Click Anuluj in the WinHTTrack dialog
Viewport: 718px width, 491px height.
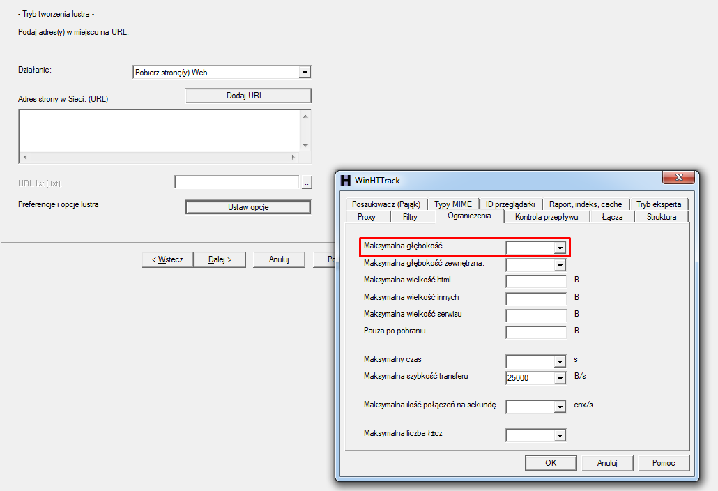pyautogui.click(x=607, y=463)
